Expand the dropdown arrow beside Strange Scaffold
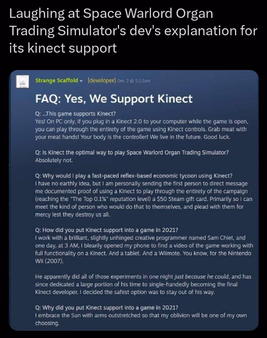 [x=81, y=81]
